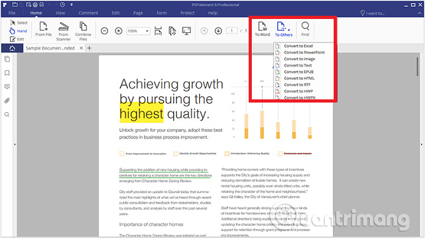
Task: Close the Sample Document tab
Action: [81, 48]
